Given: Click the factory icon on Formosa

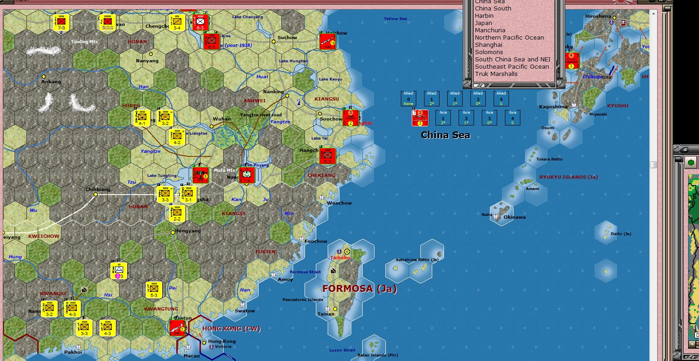Looking at the screenshot, I should [333, 271].
